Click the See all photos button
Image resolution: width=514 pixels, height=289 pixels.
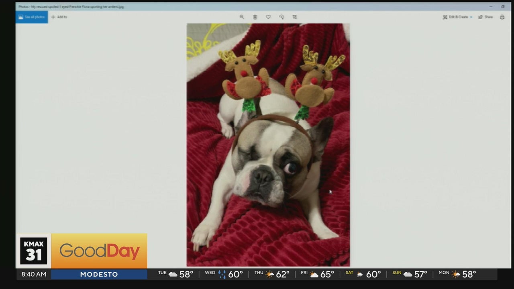tap(31, 17)
